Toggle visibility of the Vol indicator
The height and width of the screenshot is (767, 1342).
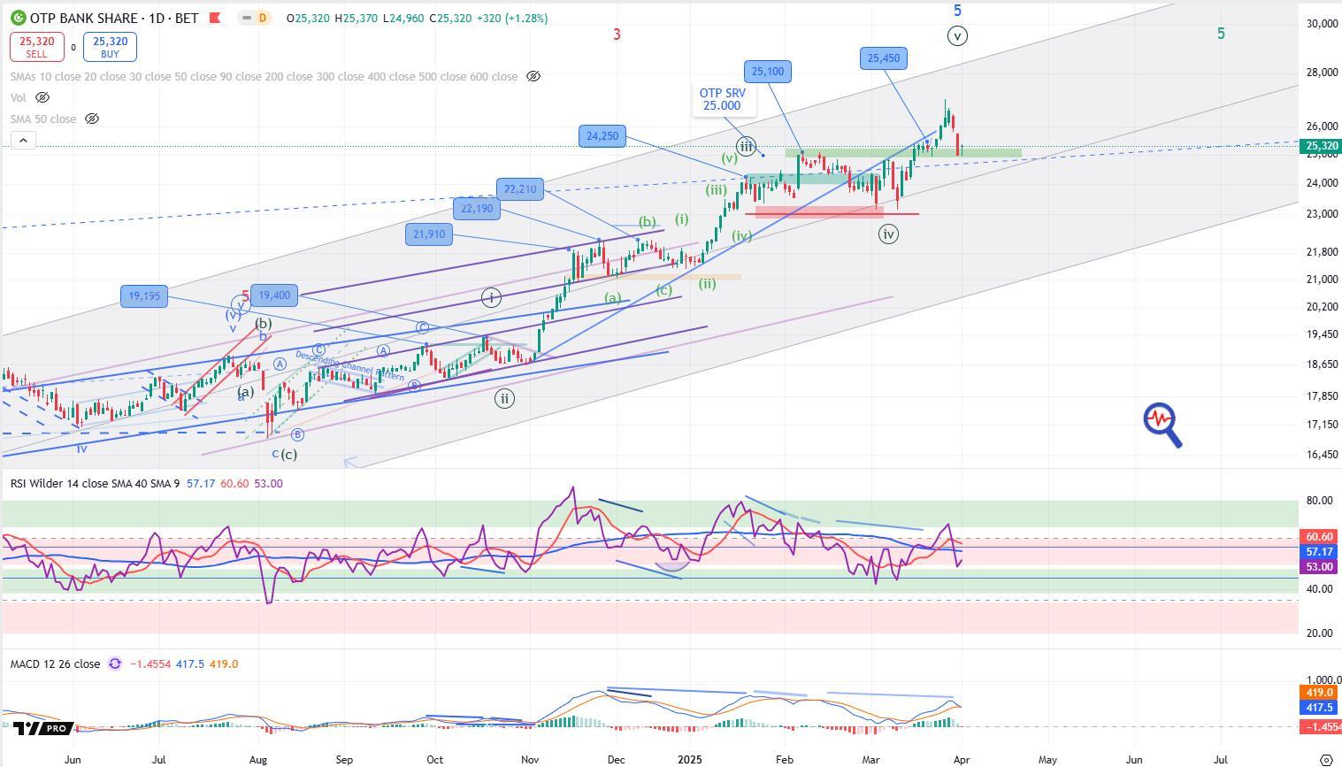pyautogui.click(x=42, y=97)
